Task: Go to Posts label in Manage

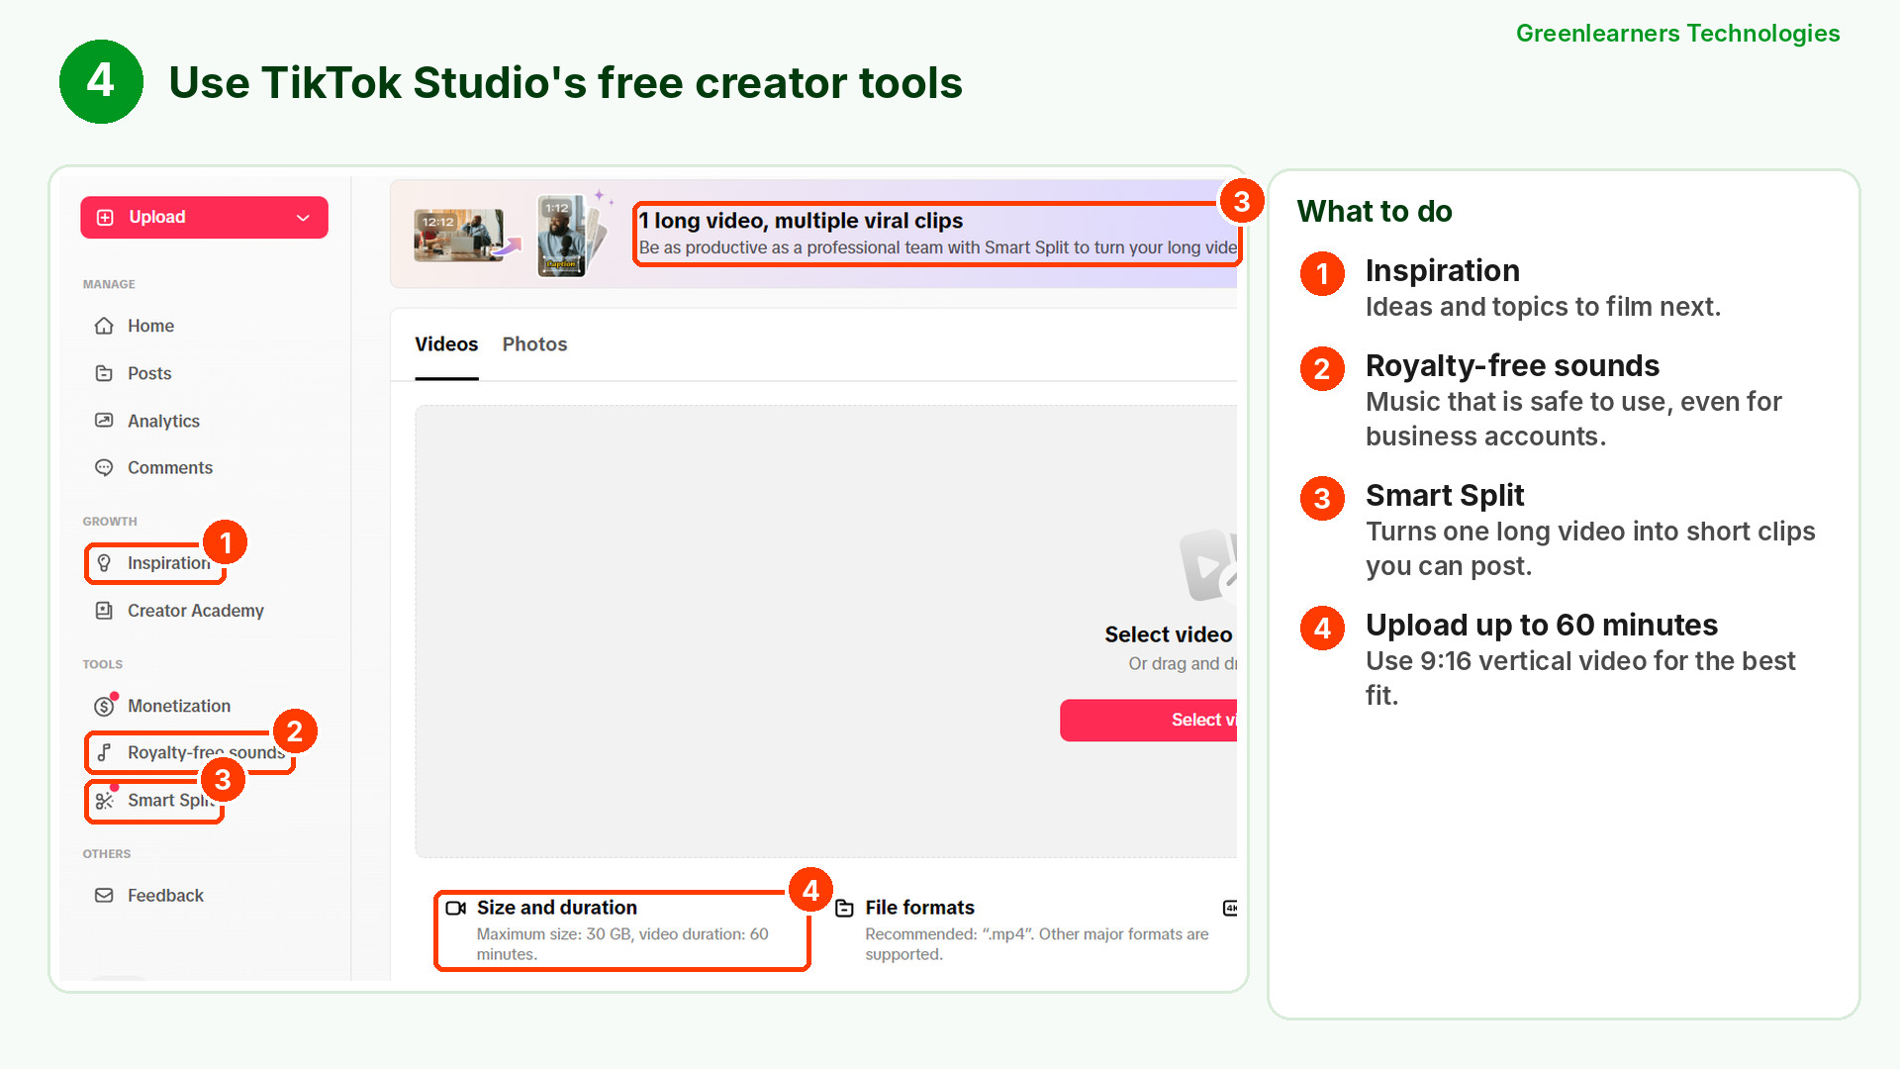Action: tap(149, 373)
